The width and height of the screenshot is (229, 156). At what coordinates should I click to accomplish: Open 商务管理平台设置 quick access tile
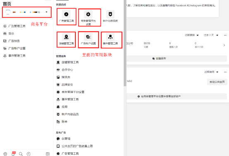89,17
